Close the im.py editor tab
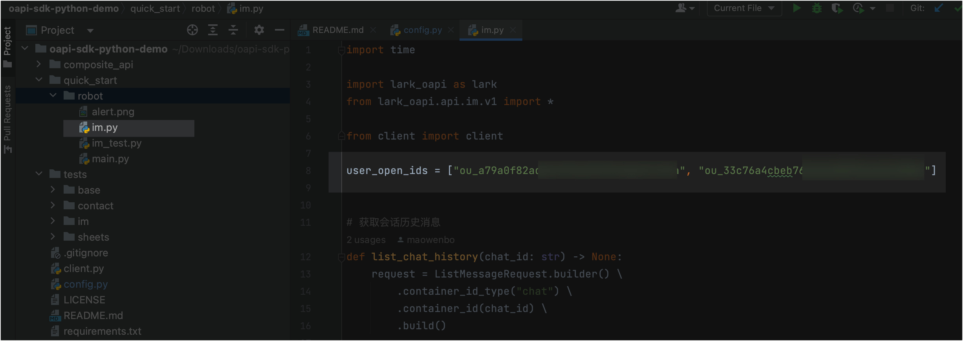The image size is (963, 341). click(513, 30)
